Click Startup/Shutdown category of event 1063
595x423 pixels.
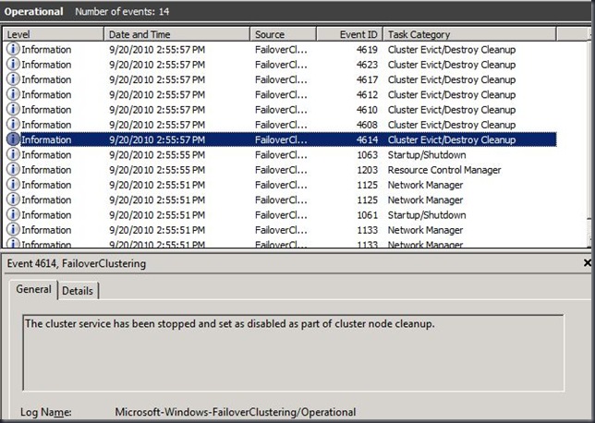click(x=427, y=155)
